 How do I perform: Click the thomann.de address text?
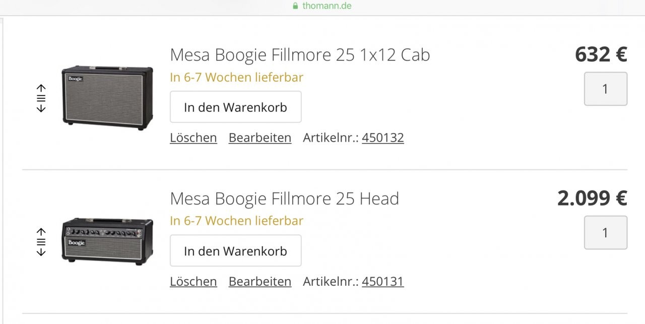[x=327, y=6]
